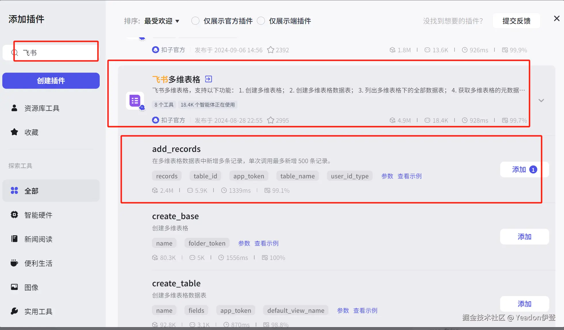This screenshot has width=564, height=330.
Task: Open 收藏 favorites section
Action: (31, 132)
